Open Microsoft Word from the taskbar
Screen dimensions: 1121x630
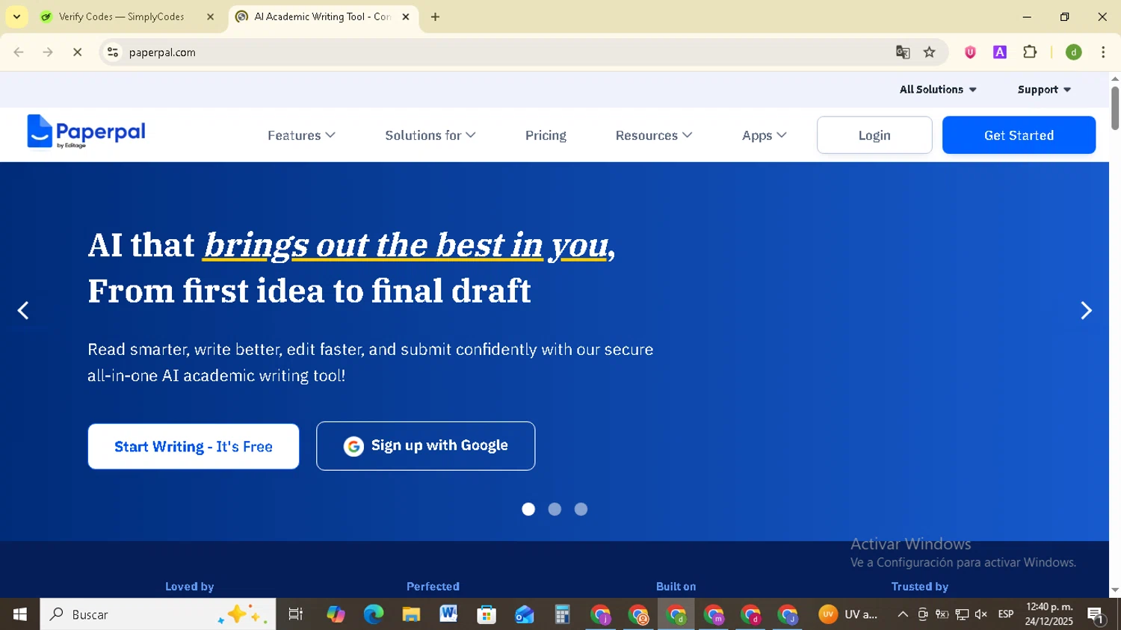tap(448, 614)
